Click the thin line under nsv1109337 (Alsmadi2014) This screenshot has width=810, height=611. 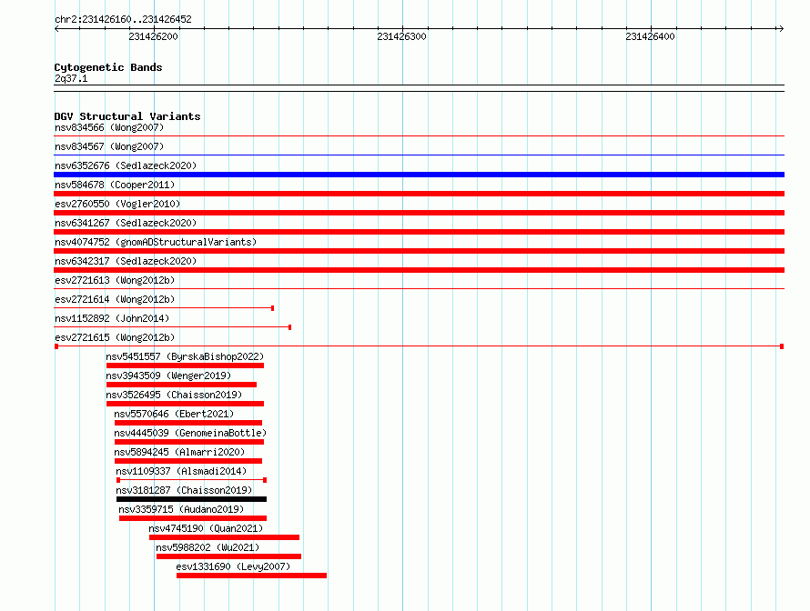(x=192, y=480)
